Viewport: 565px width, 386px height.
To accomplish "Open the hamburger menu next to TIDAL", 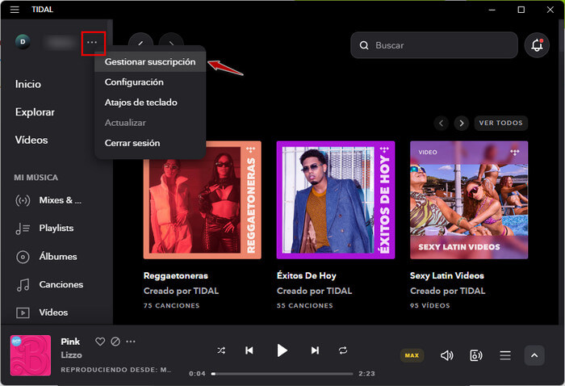I will click(x=15, y=10).
